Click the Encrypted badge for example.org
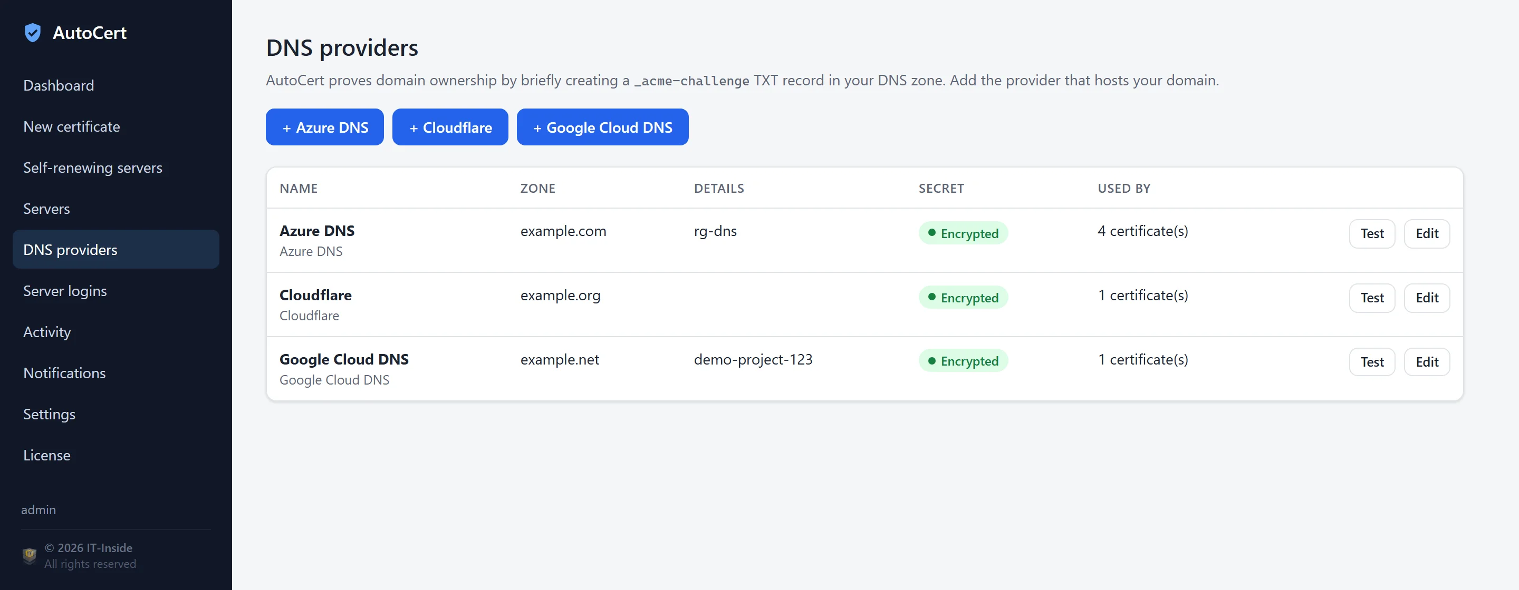Screen dimensions: 1519x590 [x=963, y=297]
